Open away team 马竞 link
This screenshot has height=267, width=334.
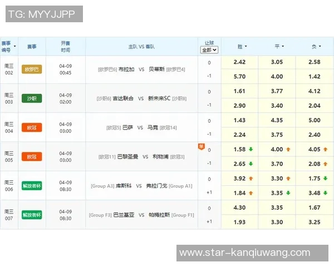click(153, 127)
